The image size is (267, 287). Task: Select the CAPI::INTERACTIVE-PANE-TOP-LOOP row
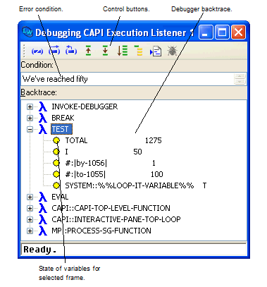(116, 219)
